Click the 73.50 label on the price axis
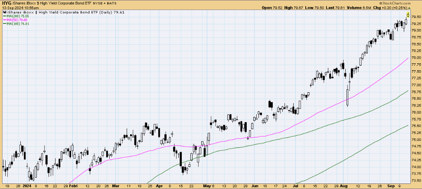This screenshot has height=189, width=422. [416, 181]
